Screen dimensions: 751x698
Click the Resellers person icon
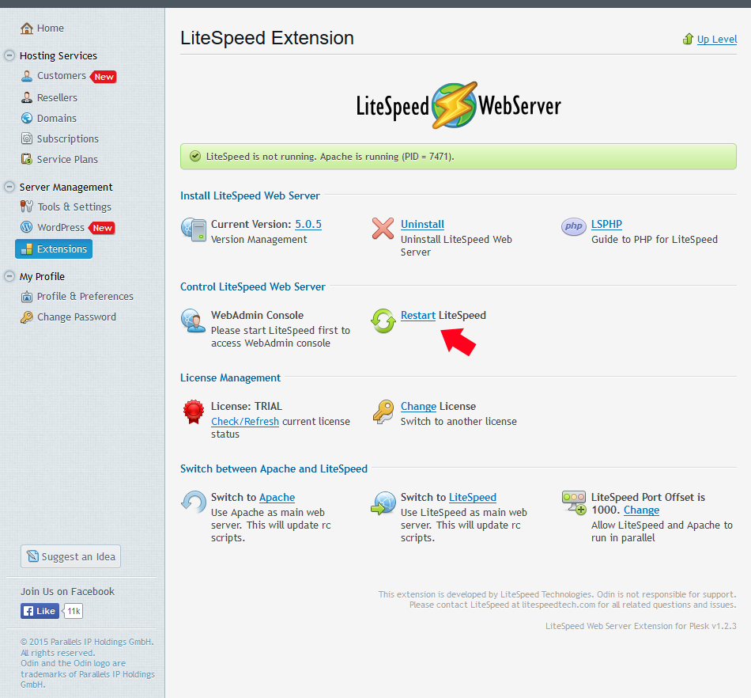[x=27, y=97]
